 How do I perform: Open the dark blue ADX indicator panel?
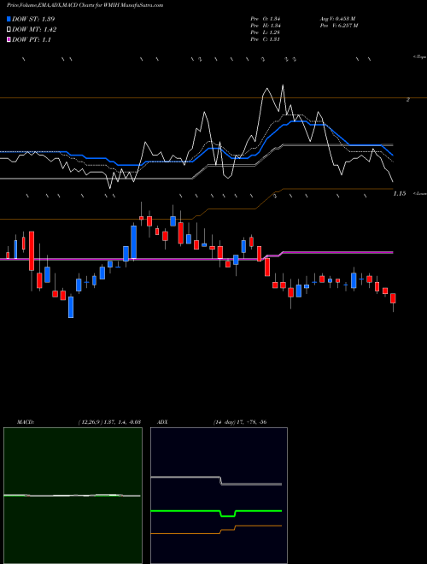[x=219, y=496]
